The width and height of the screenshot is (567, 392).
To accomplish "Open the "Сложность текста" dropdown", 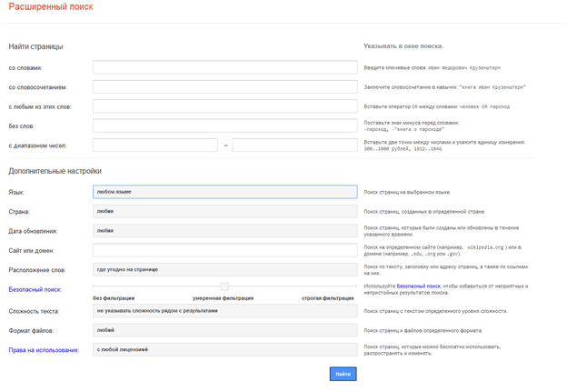I will point(224,310).
